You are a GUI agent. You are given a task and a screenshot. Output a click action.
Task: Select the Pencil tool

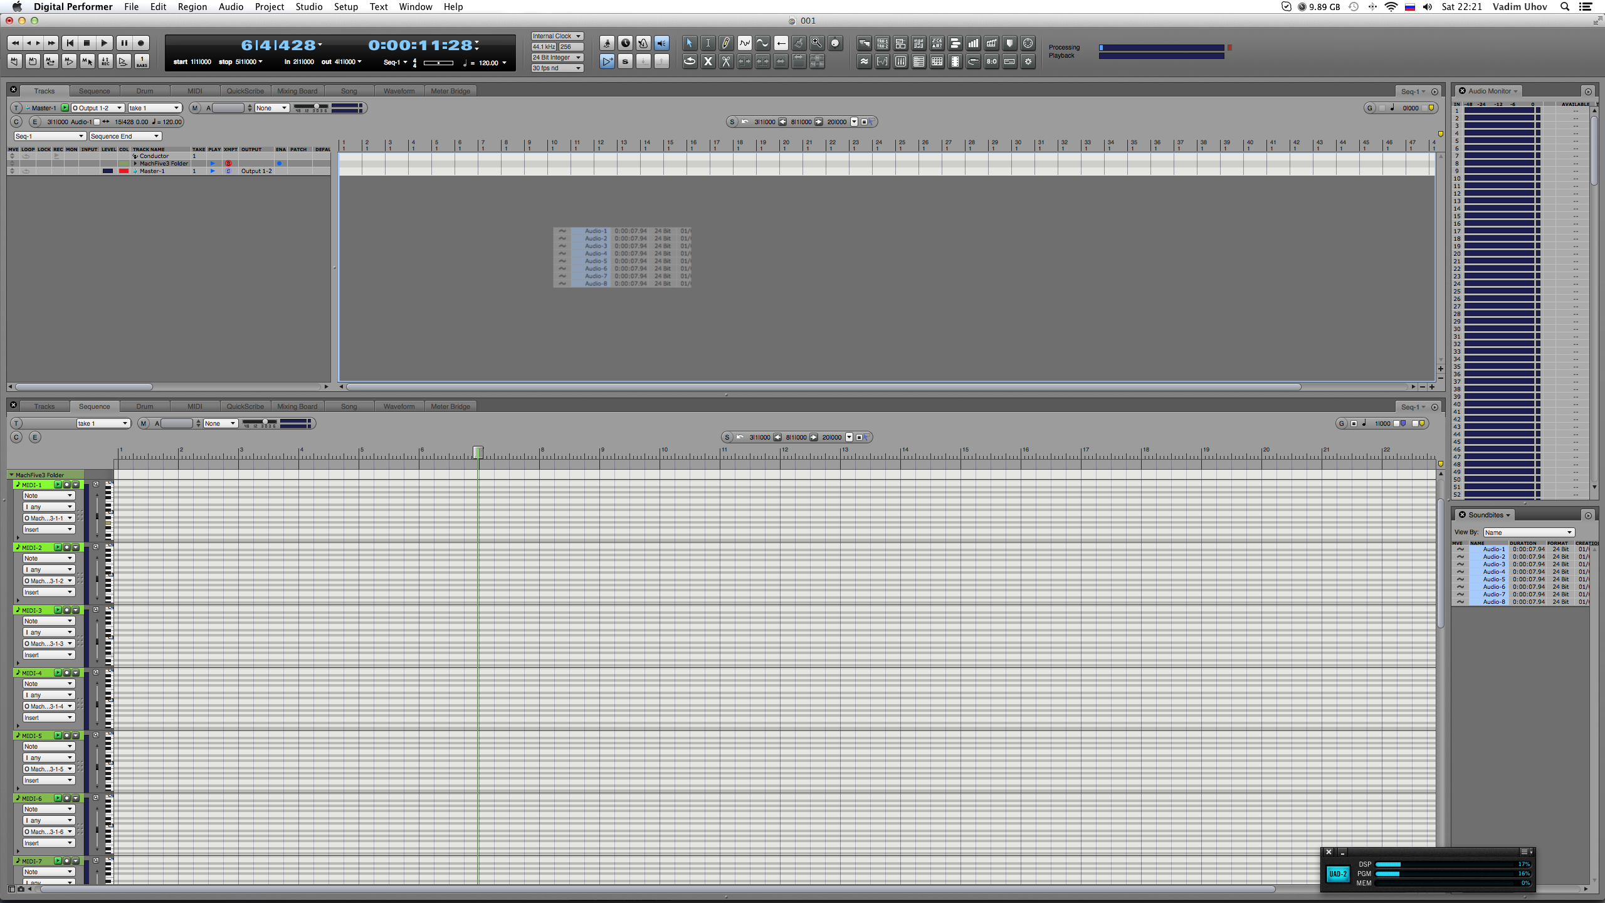725,43
